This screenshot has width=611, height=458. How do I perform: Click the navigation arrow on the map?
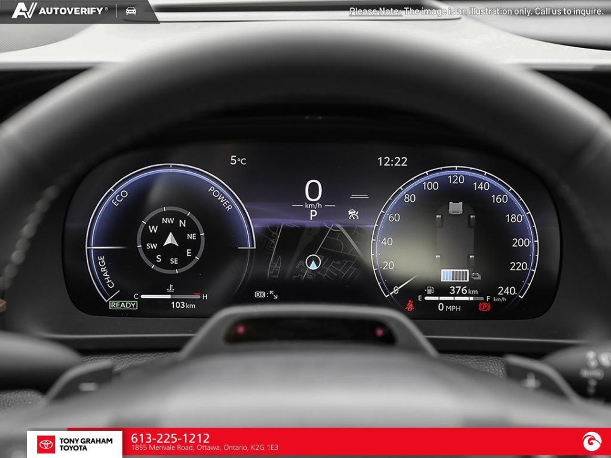[x=313, y=262]
